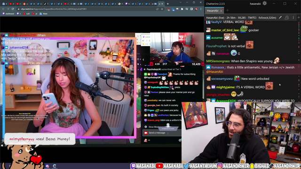Viewport: 301px width, 169px height.
Task: Add a new split with plus beside split menu
Action: (299, 18)
